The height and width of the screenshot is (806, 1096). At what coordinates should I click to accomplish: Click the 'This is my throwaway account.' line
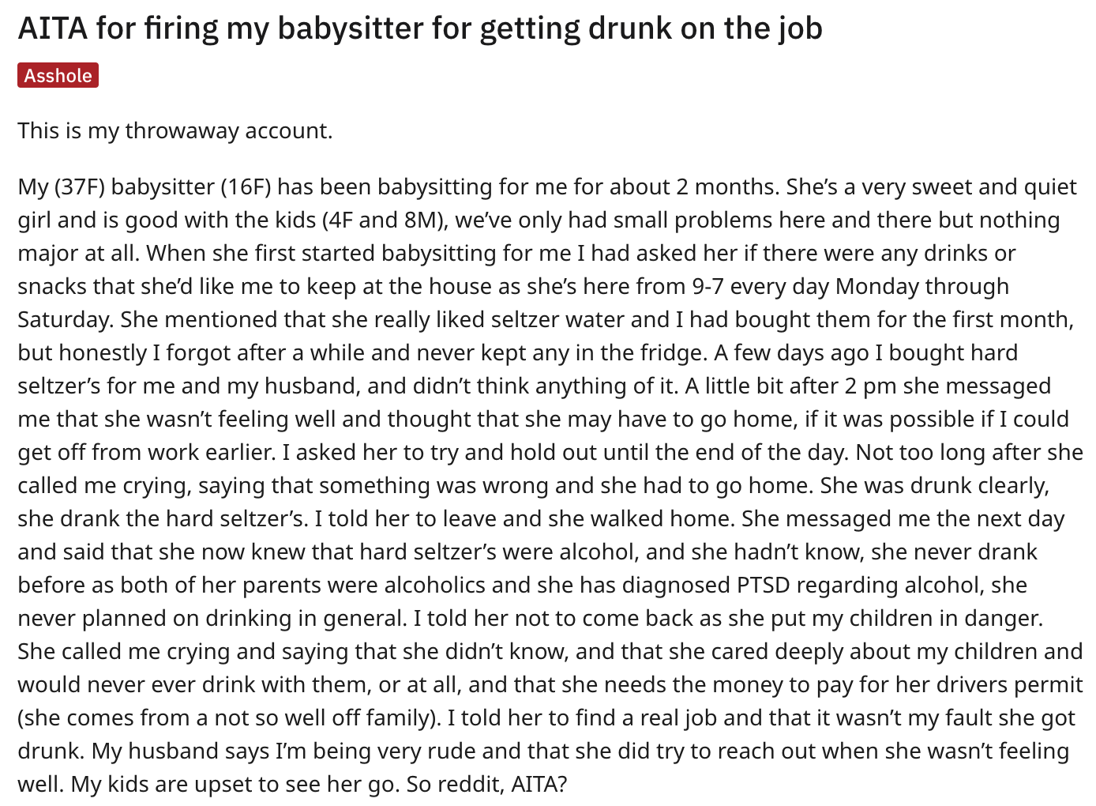[x=175, y=130]
